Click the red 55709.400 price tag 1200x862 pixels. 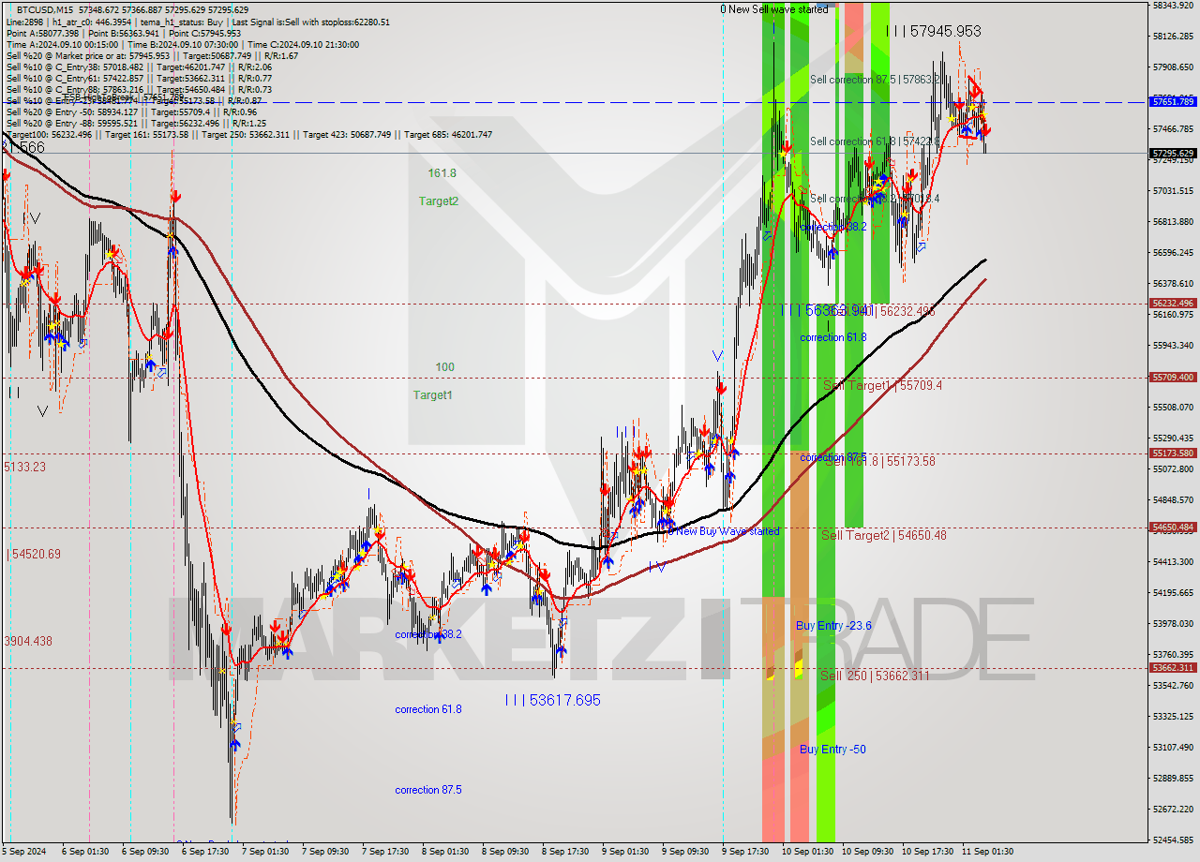[1173, 378]
